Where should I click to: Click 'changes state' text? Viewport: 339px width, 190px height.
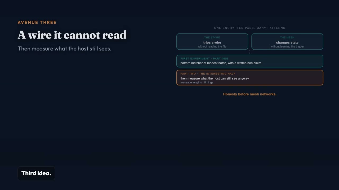(287, 42)
